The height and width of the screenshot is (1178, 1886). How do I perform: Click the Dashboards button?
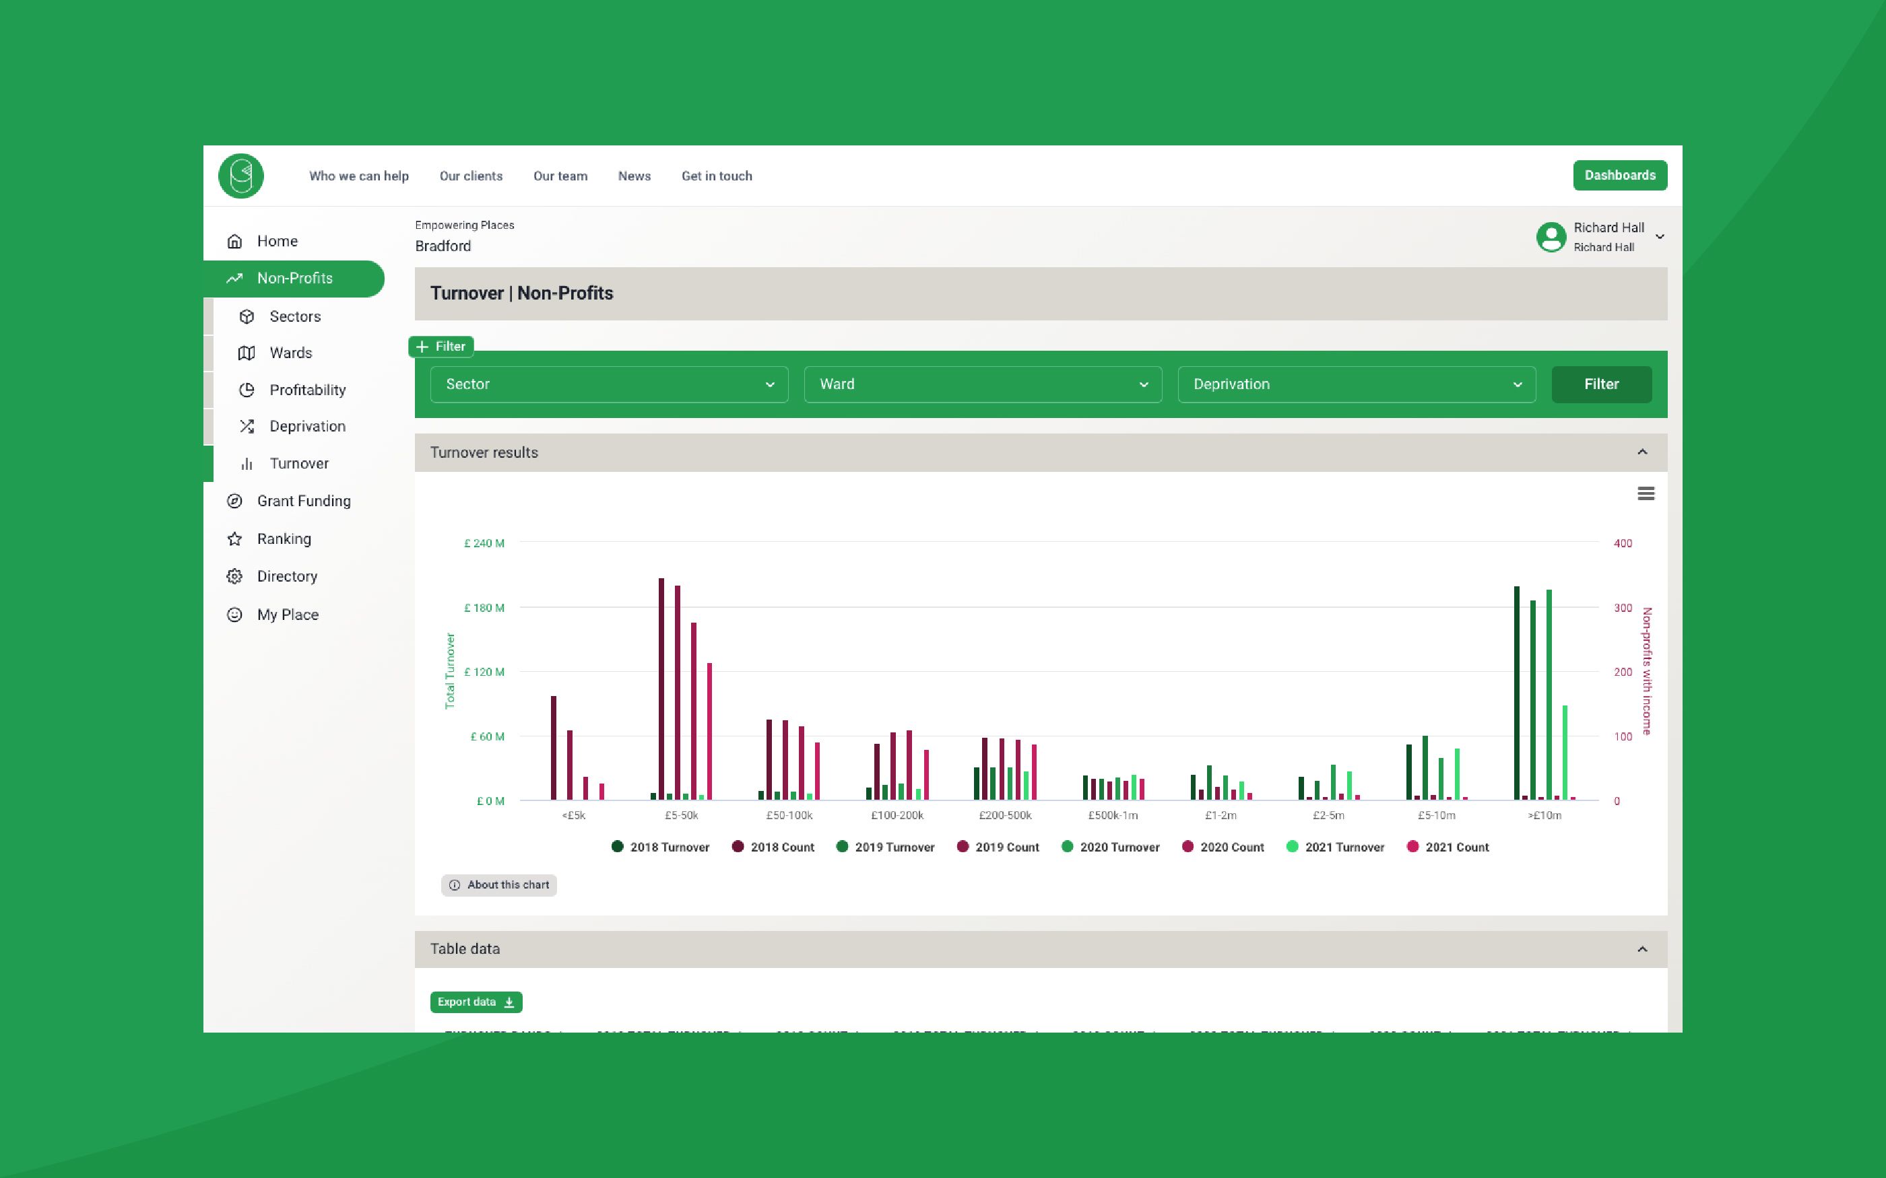tap(1619, 175)
